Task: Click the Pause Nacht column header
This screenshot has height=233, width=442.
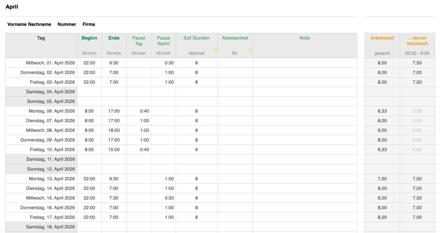Action: pos(163,41)
